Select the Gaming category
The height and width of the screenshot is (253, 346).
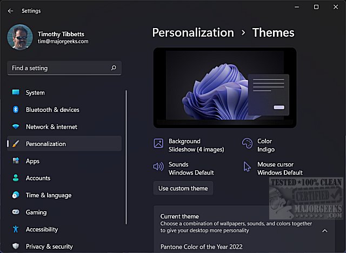click(64, 212)
